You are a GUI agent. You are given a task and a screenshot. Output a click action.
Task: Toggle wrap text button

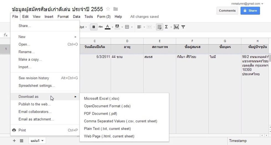[160, 27]
